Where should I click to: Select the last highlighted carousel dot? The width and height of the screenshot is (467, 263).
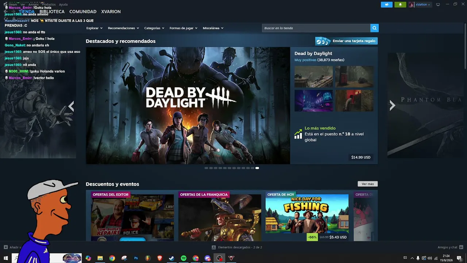(257, 168)
